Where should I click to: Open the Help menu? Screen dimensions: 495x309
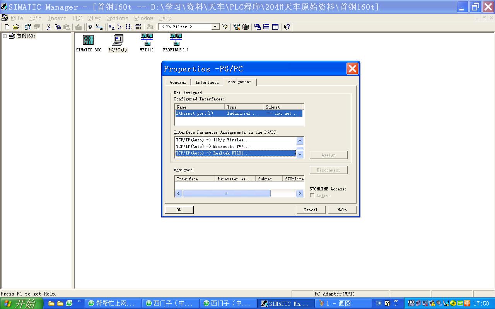165,18
